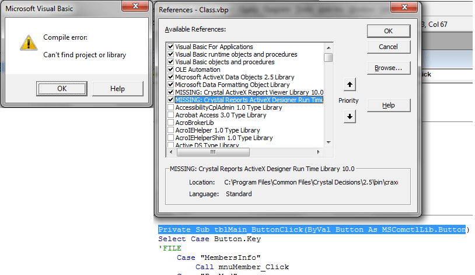The image size is (475, 275).
Task: Check AcroBrokerLib reference
Action: pyautogui.click(x=170, y=123)
